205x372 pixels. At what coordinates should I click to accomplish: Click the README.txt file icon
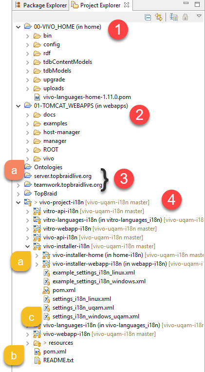[37, 360]
